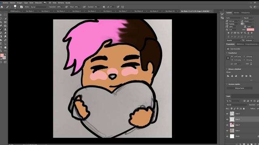259x145 pixels.
Task: Click the font size field in Carácter
Action: point(234,21)
